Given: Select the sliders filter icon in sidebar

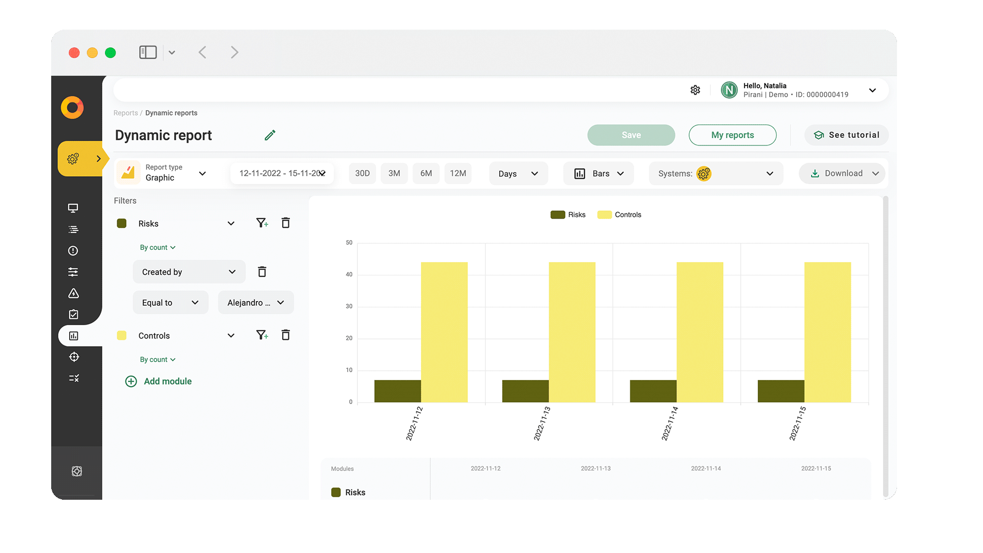Looking at the screenshot, I should pos(74,272).
